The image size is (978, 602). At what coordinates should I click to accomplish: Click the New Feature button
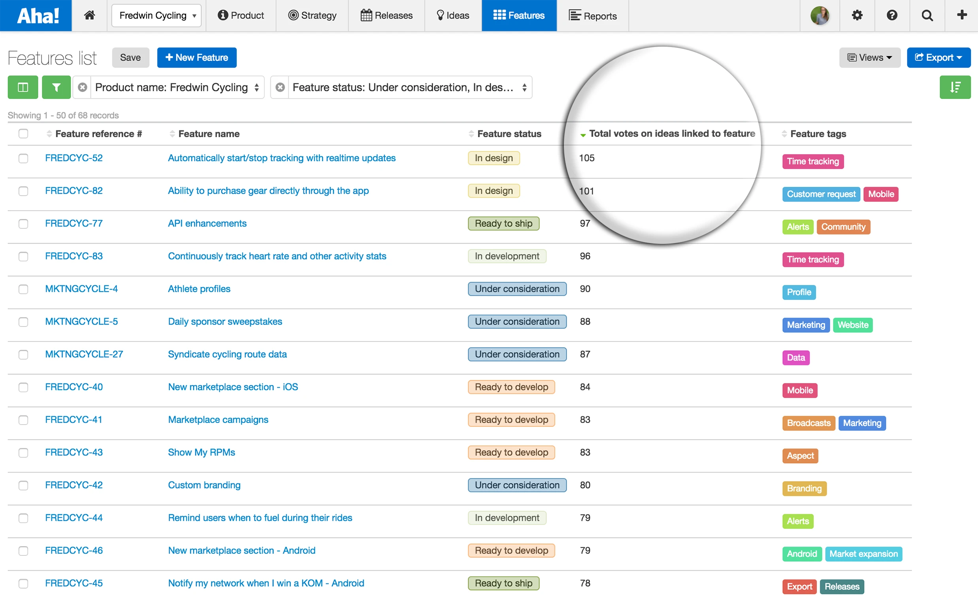[197, 58]
